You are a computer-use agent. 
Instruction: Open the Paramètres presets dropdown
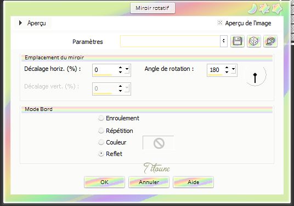pyautogui.click(x=223, y=41)
